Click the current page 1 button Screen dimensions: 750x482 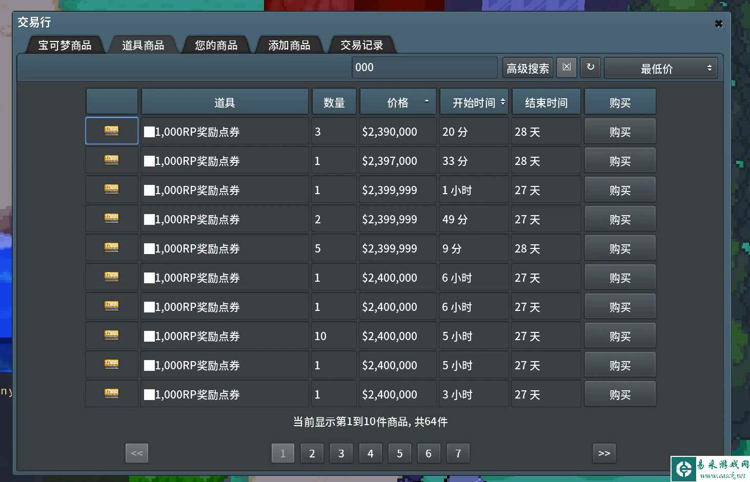[x=282, y=453]
